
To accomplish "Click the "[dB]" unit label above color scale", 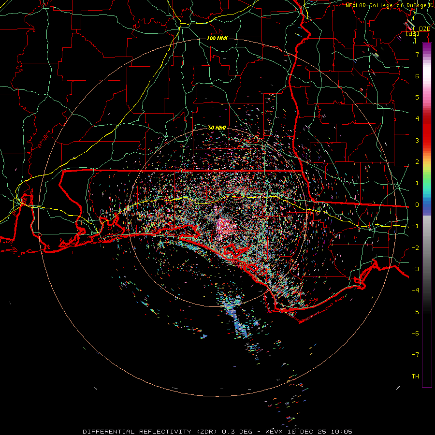I will pyautogui.click(x=413, y=34).
